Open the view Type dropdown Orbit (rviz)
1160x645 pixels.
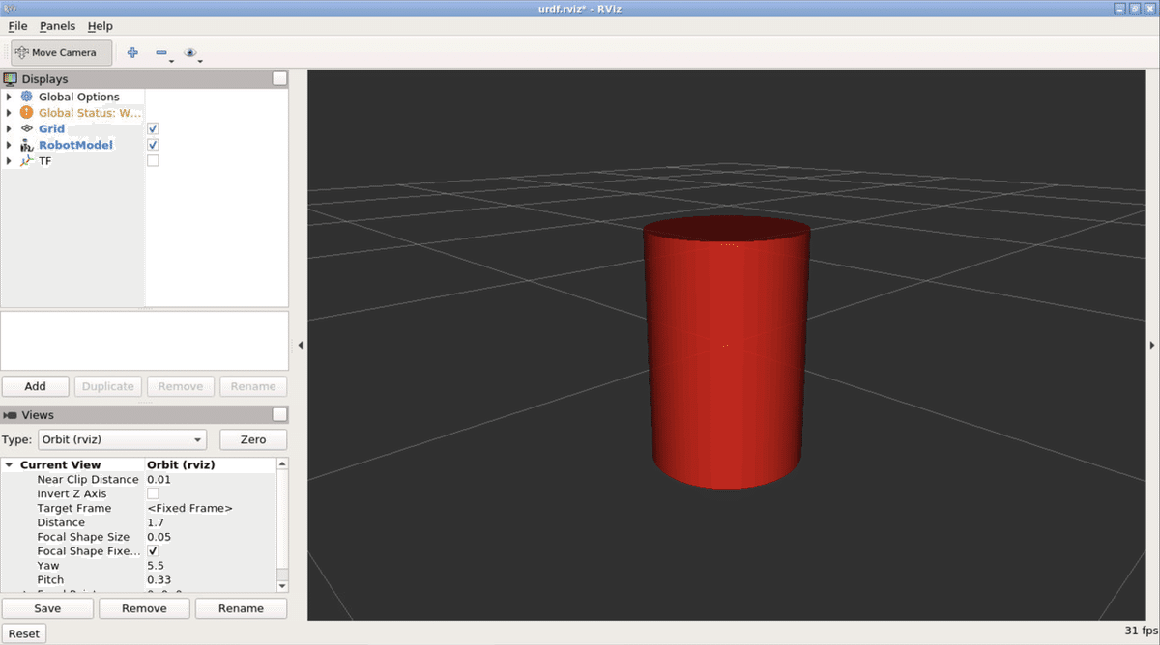[121, 439]
